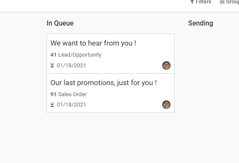Image resolution: width=239 pixels, height=163 pixels.
Task: Open the Filters dropdown
Action: pyautogui.click(x=201, y=2)
